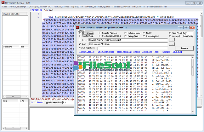Click the Video Demo link
The image size is (204, 132).
147,52
